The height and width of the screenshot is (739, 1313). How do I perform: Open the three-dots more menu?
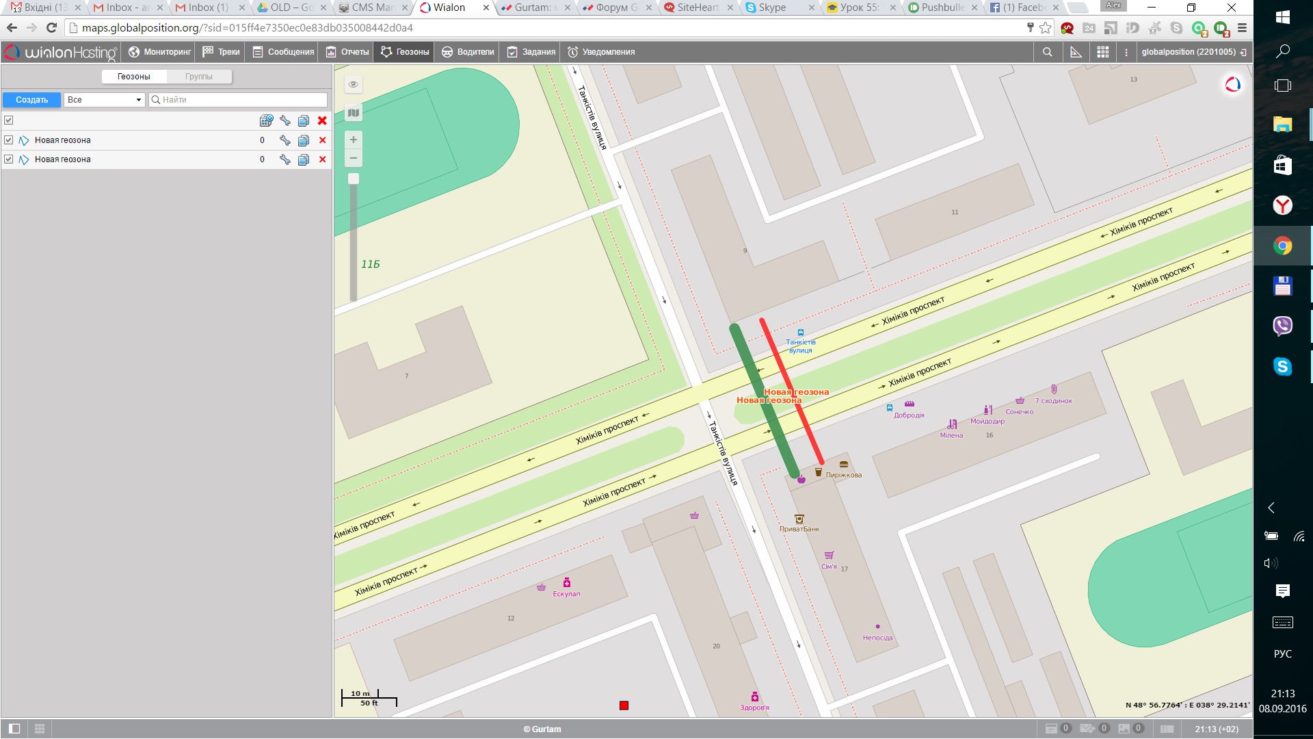(1126, 52)
